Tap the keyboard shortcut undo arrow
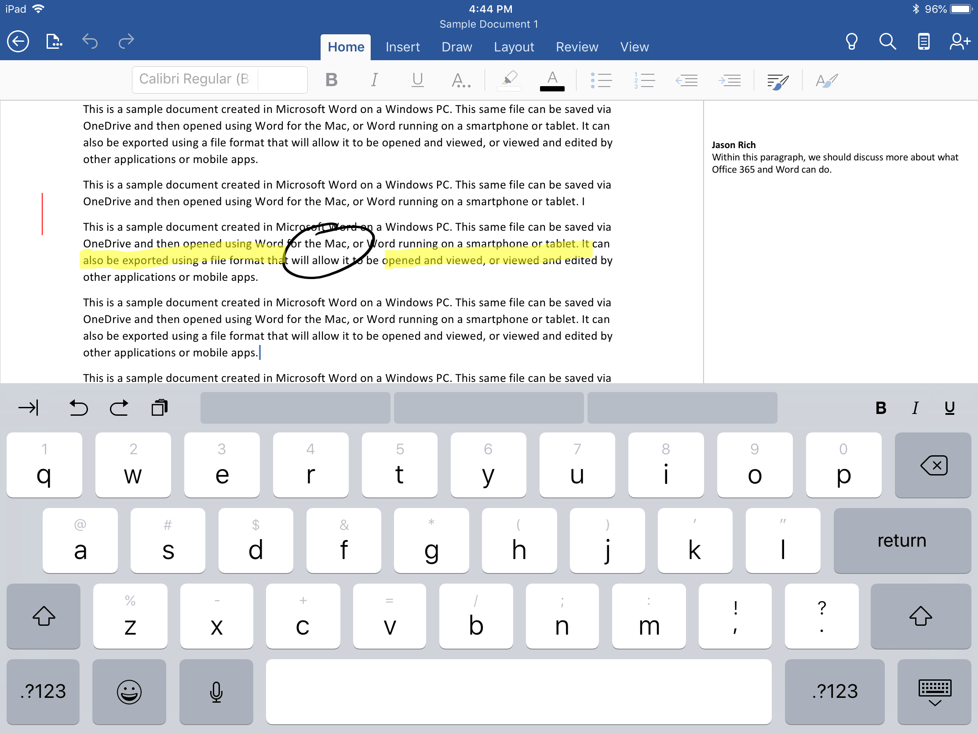This screenshot has height=733, width=978. (x=79, y=407)
